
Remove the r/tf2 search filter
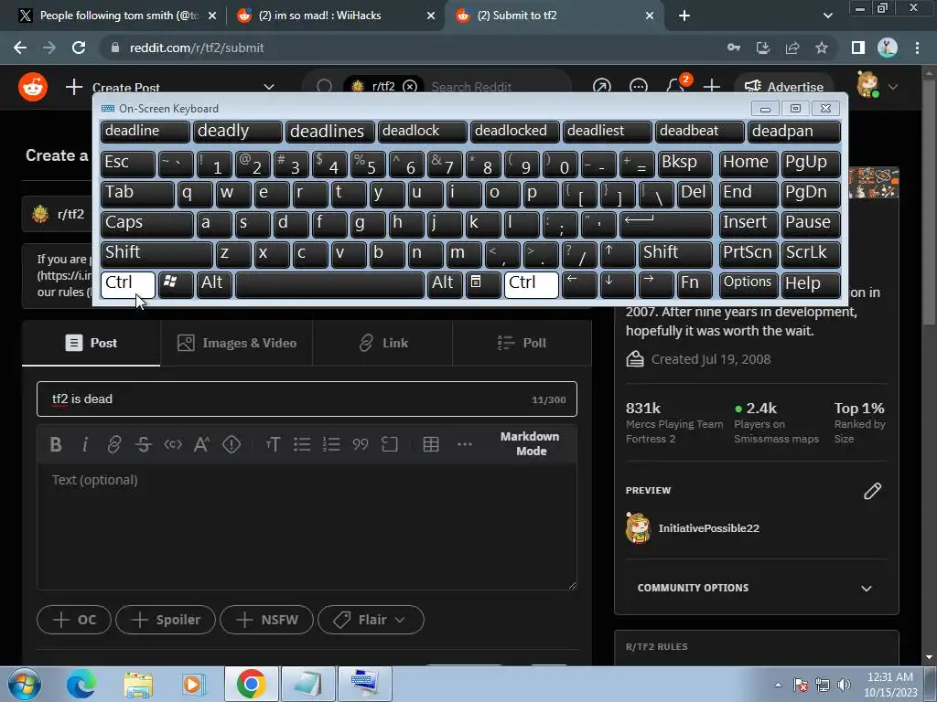tap(409, 87)
